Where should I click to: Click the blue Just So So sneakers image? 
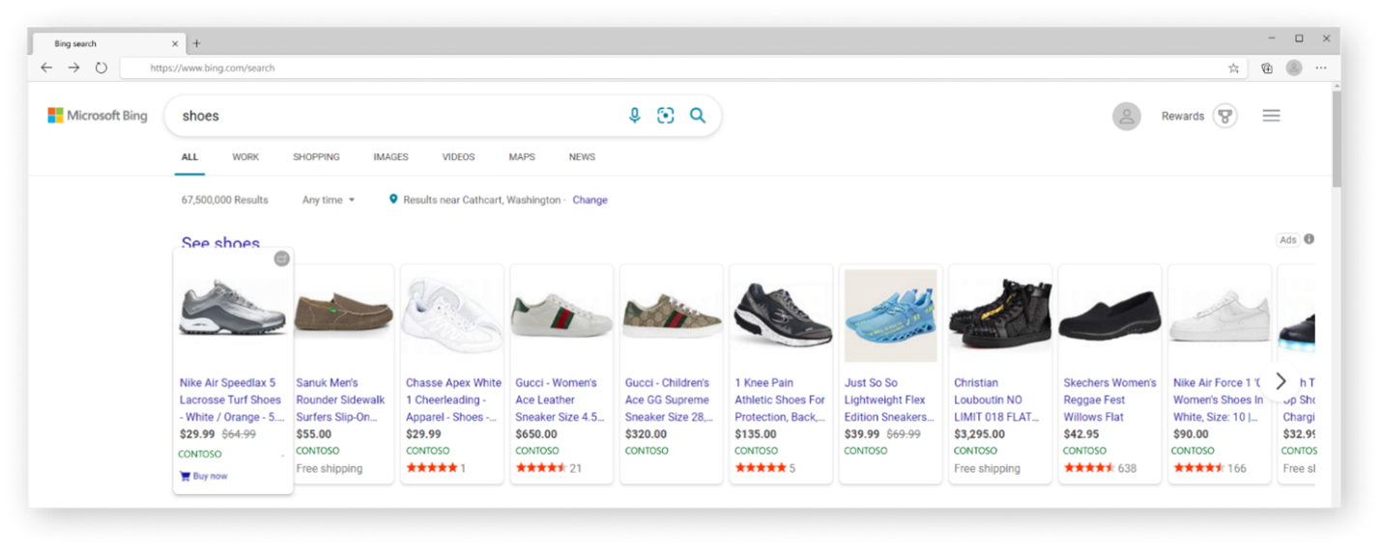tap(890, 316)
